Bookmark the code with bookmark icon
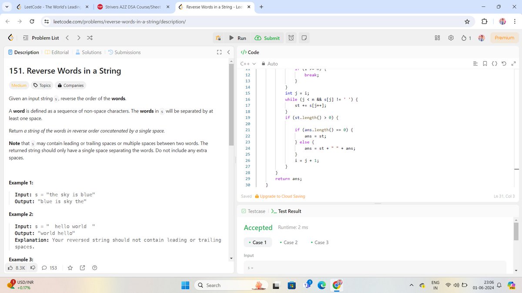The image size is (522, 293). 485,64
